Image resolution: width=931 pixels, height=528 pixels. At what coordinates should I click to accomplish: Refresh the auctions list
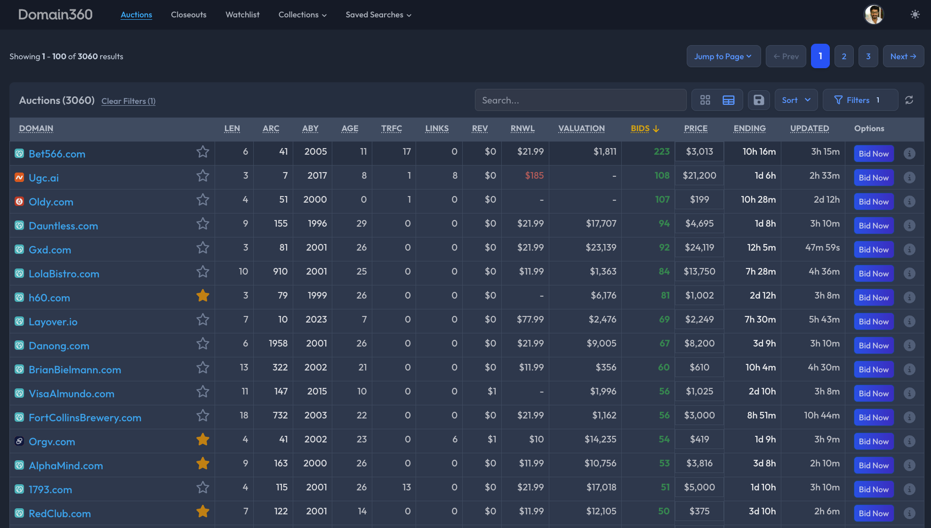pos(909,100)
